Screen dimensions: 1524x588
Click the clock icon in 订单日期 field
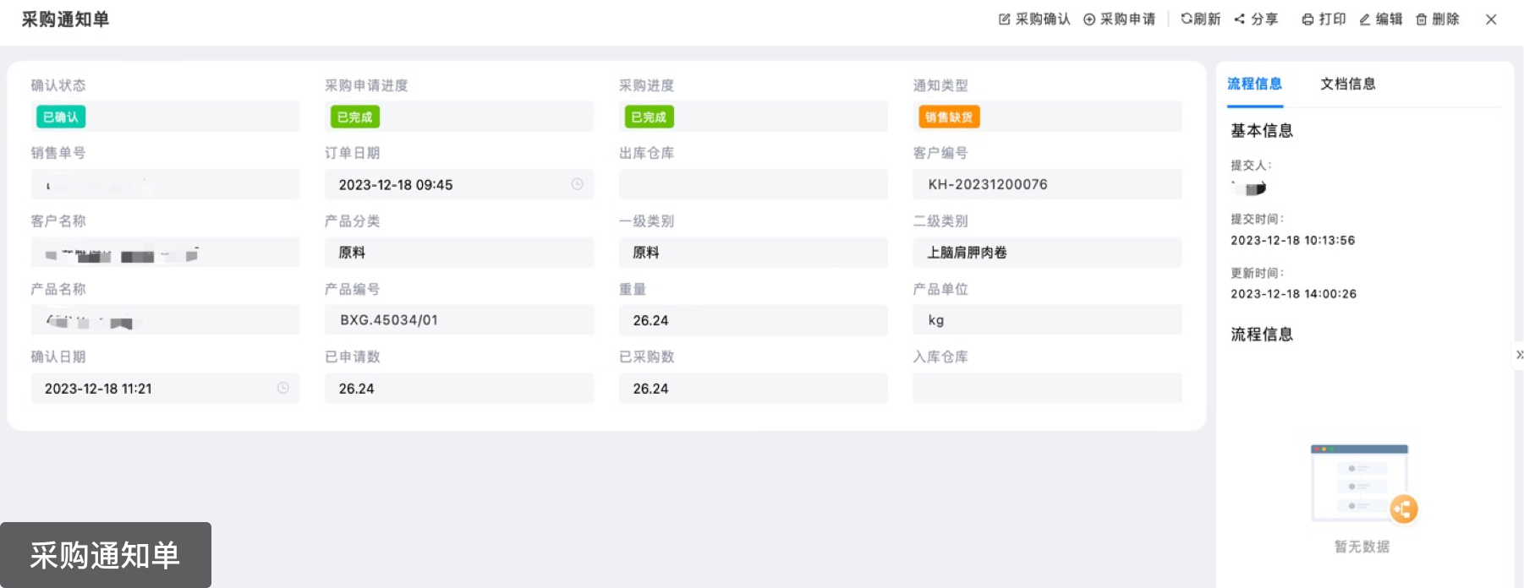pyautogui.click(x=577, y=184)
